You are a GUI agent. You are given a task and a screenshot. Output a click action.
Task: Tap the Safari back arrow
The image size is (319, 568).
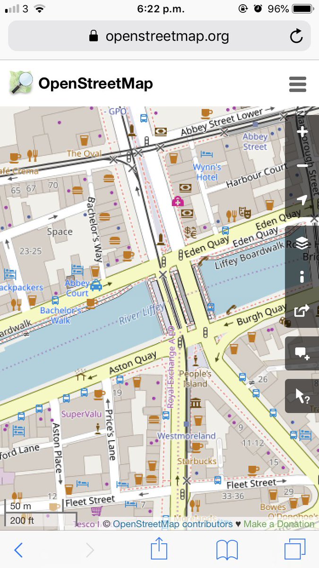[x=18, y=550]
